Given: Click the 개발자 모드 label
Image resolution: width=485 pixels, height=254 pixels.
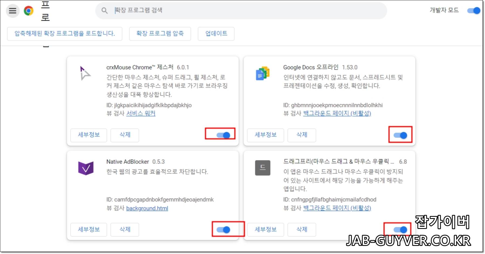Looking at the screenshot, I should tap(444, 10).
